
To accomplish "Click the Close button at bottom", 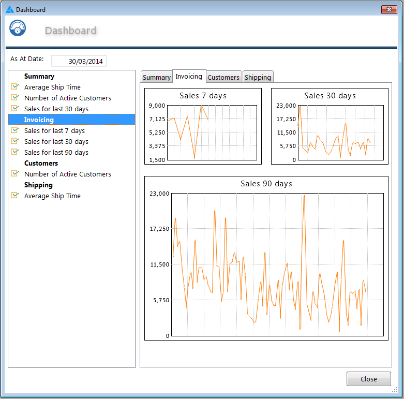I will click(x=368, y=379).
